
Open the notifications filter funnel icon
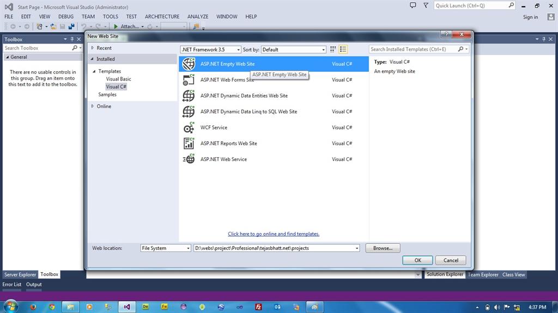pos(426,5)
